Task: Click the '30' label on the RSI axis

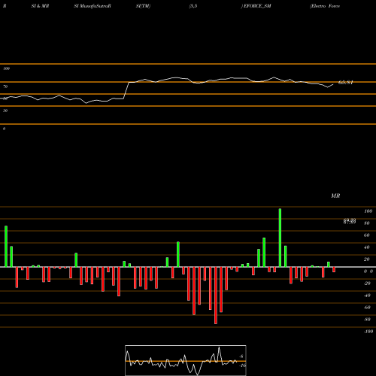Action: pos(5,111)
